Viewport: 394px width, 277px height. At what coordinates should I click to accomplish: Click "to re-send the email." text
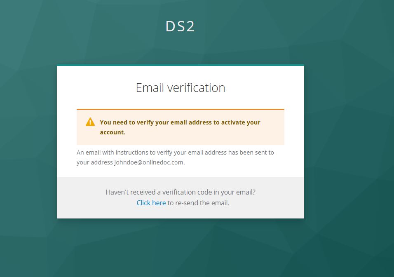198,203
